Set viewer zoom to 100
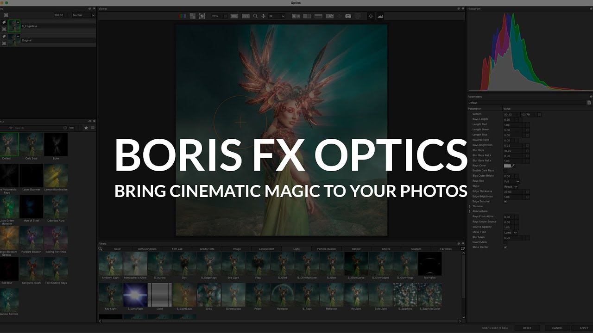The height and width of the screenshot is (333, 593). (234, 16)
